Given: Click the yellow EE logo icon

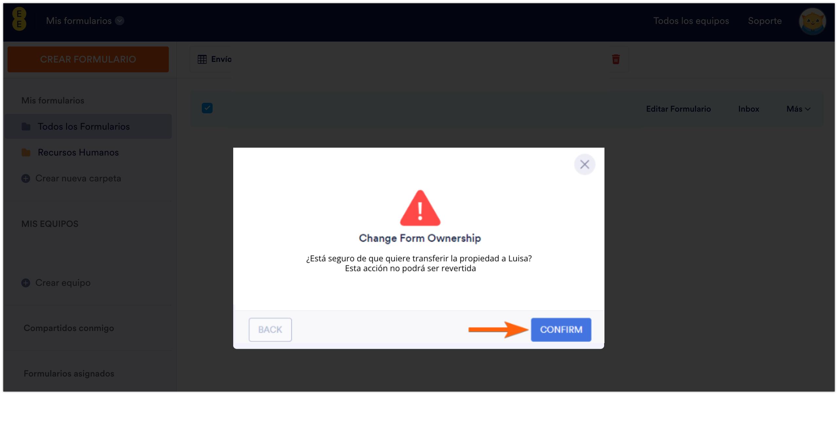Looking at the screenshot, I should click(19, 19).
